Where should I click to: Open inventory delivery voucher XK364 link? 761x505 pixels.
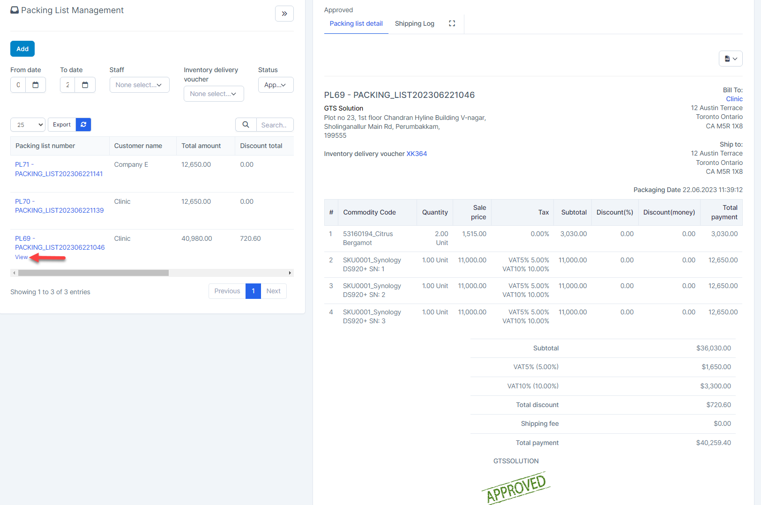point(416,154)
